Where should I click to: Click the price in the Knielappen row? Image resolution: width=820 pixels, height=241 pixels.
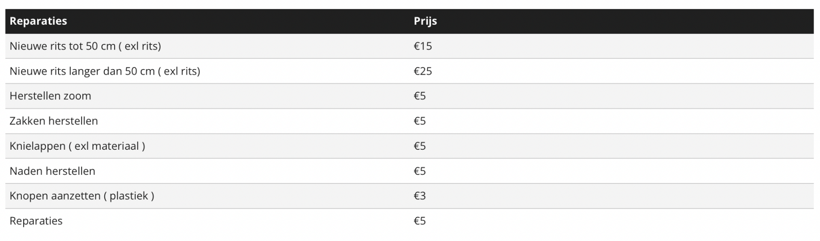pyautogui.click(x=420, y=146)
